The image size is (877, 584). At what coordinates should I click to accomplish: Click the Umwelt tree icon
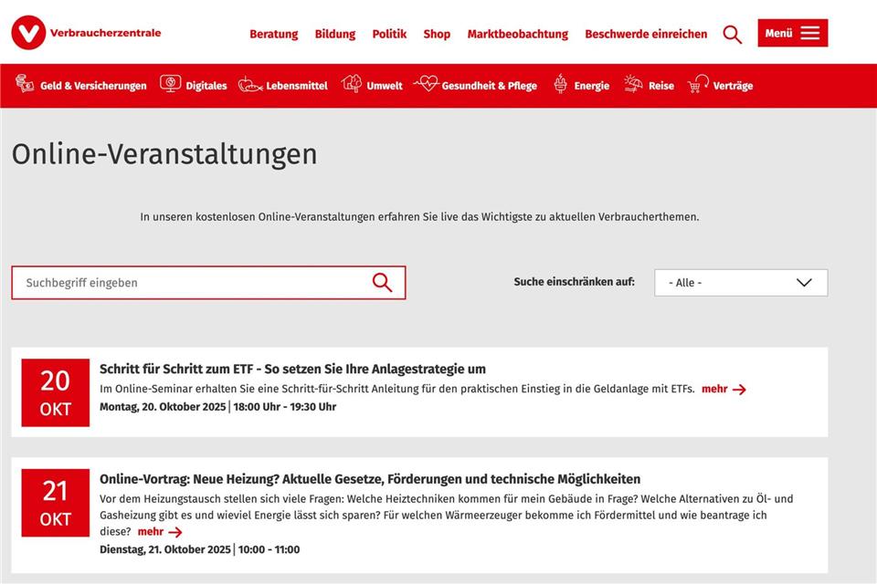pyautogui.click(x=352, y=84)
